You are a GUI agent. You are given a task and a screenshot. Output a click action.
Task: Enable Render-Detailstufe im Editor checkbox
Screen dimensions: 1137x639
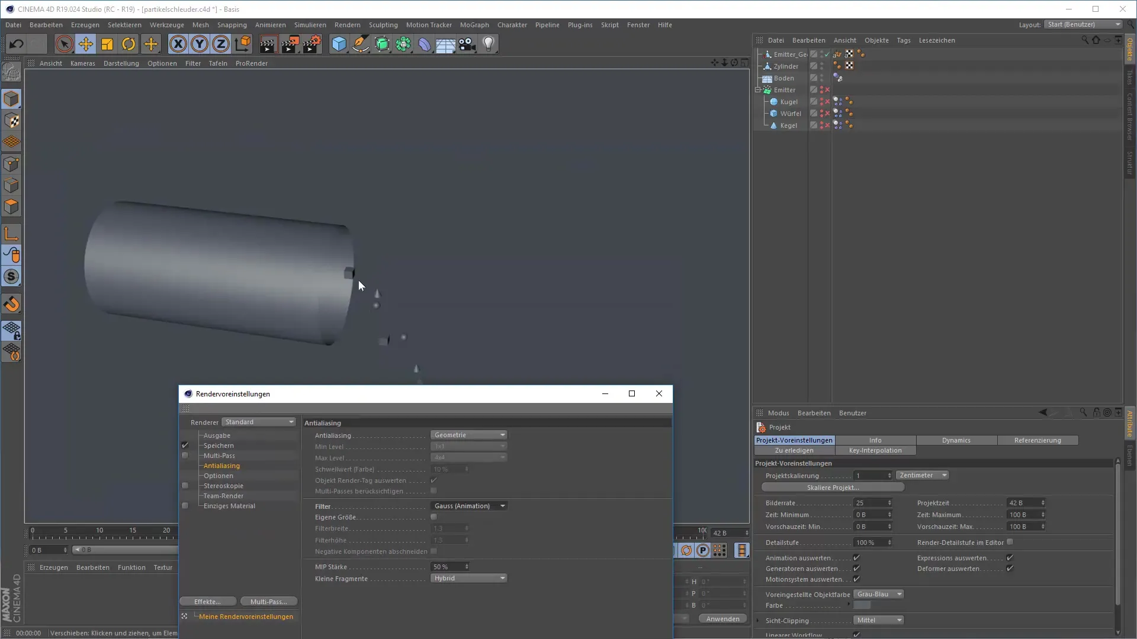pyautogui.click(x=1010, y=543)
